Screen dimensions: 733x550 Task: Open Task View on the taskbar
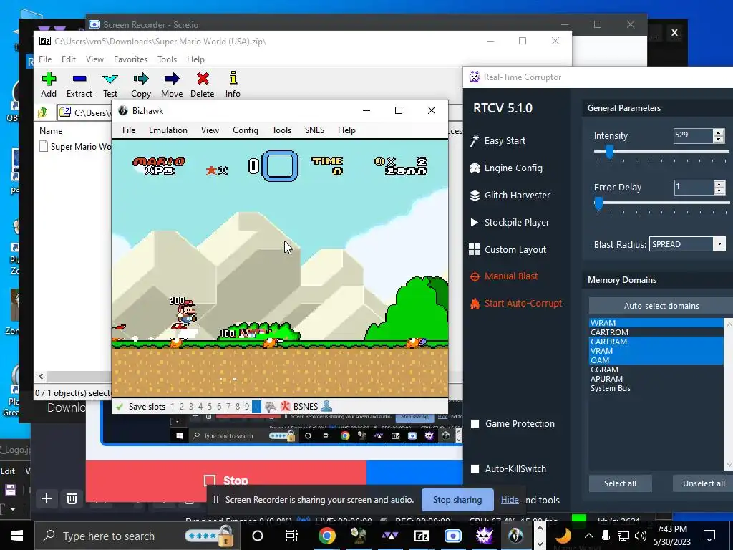pos(292,536)
